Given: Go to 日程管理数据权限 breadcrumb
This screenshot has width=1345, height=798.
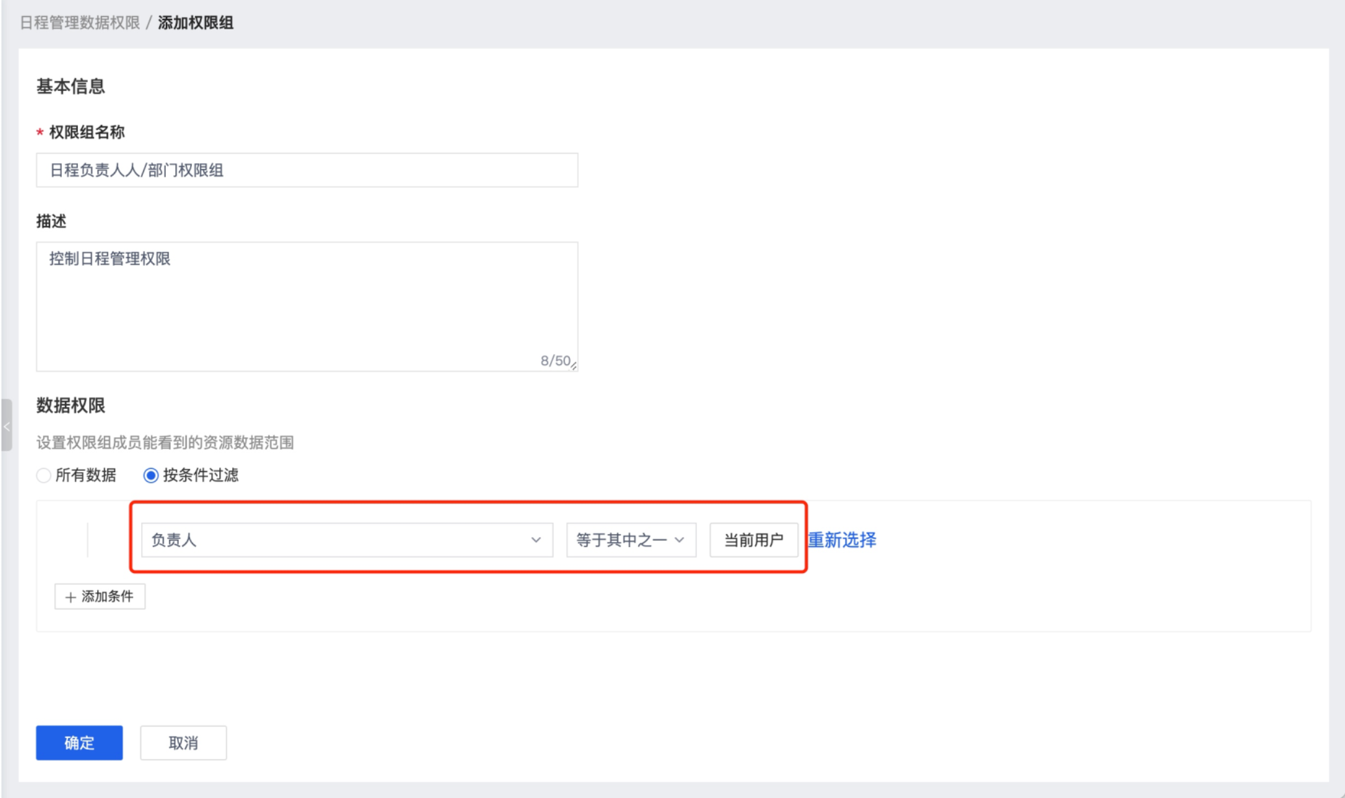Looking at the screenshot, I should (x=80, y=23).
